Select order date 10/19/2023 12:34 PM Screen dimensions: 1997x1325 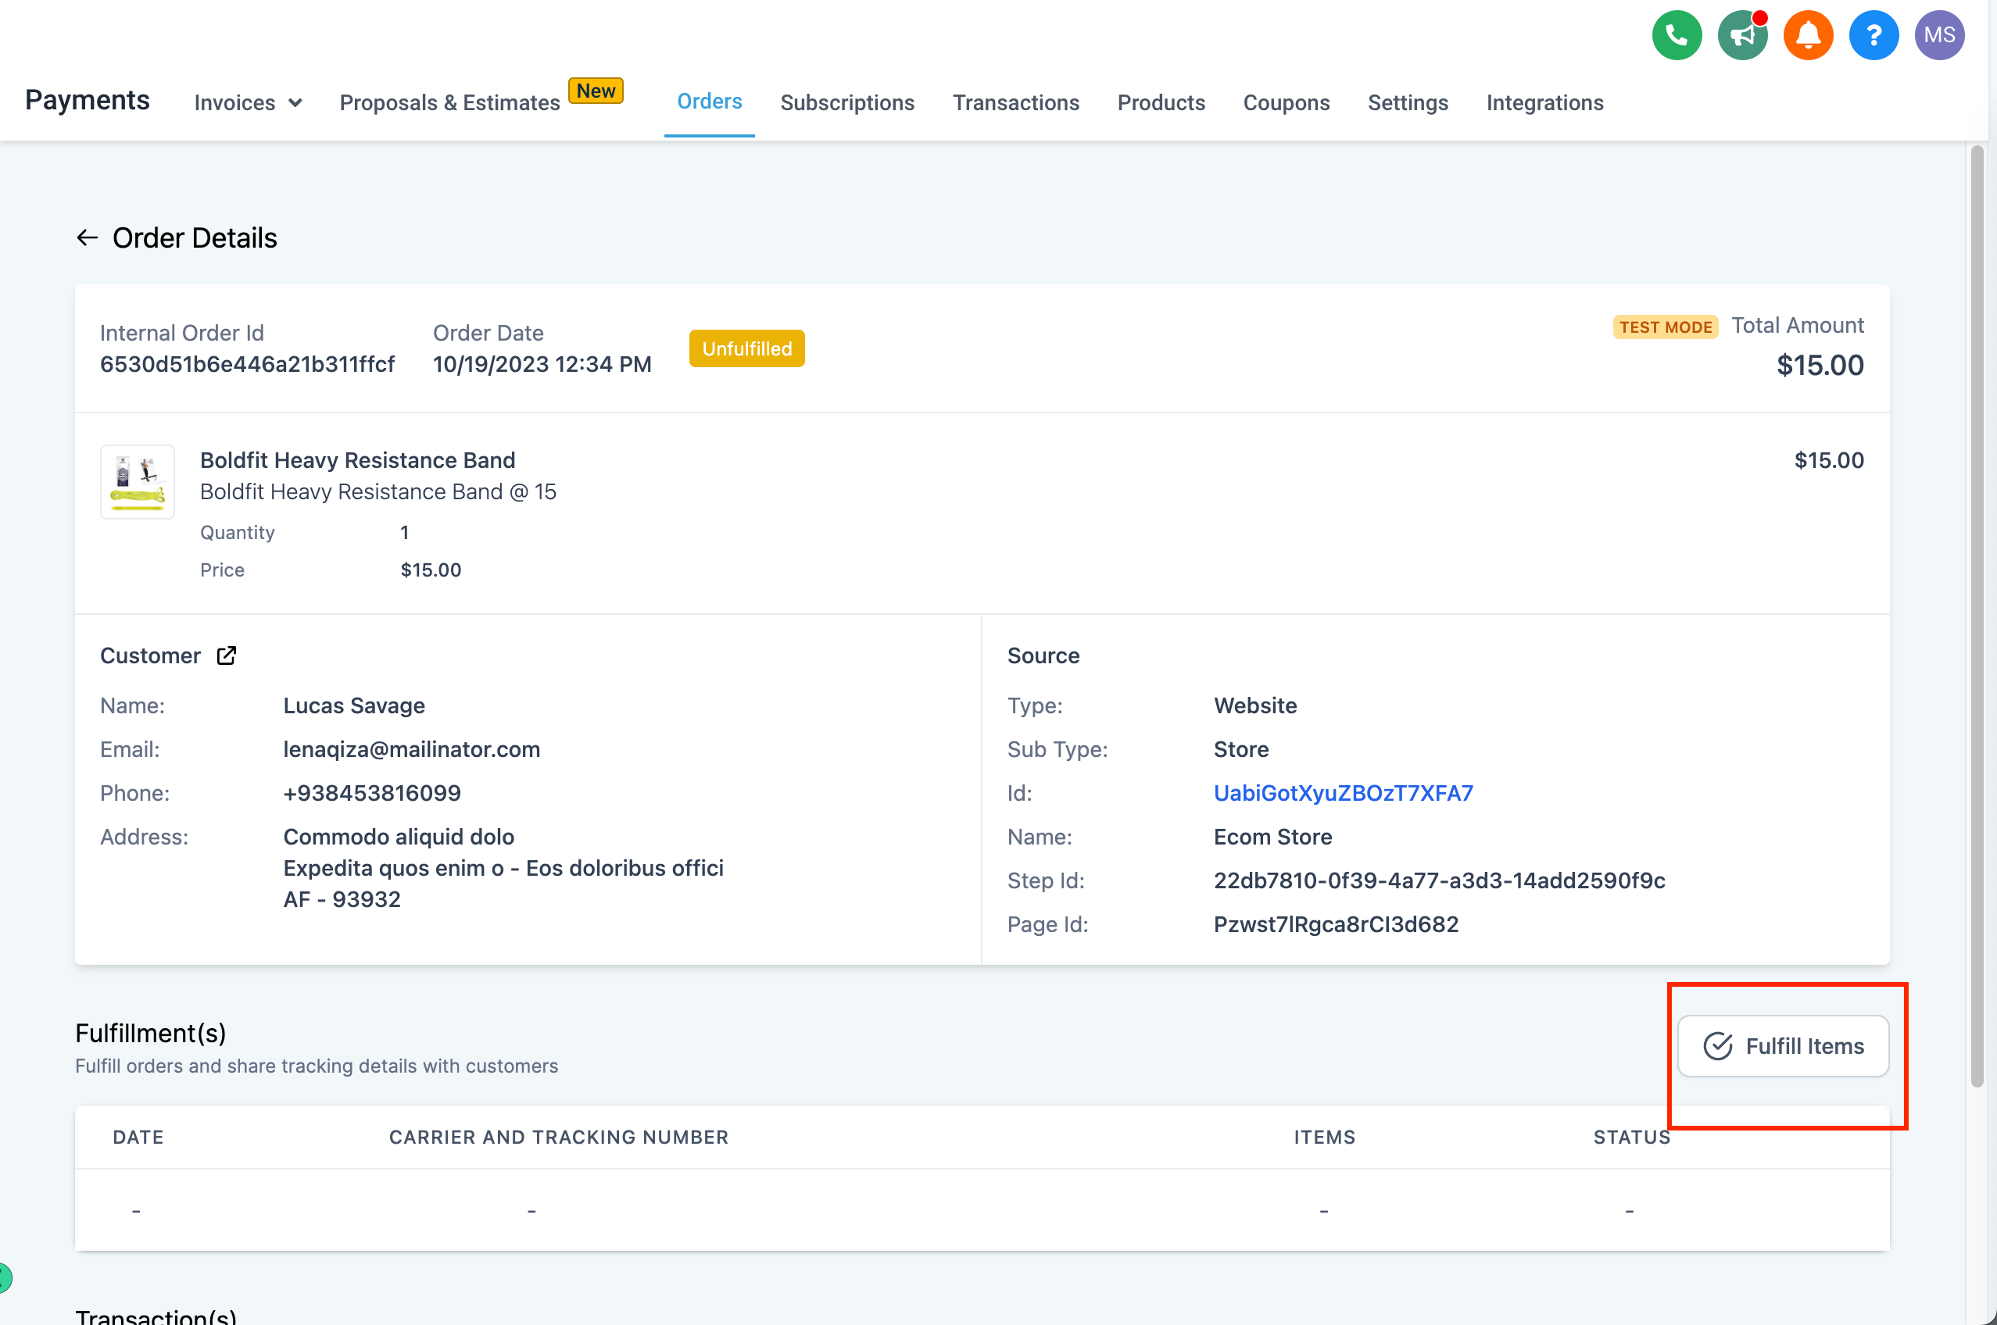pyautogui.click(x=542, y=364)
